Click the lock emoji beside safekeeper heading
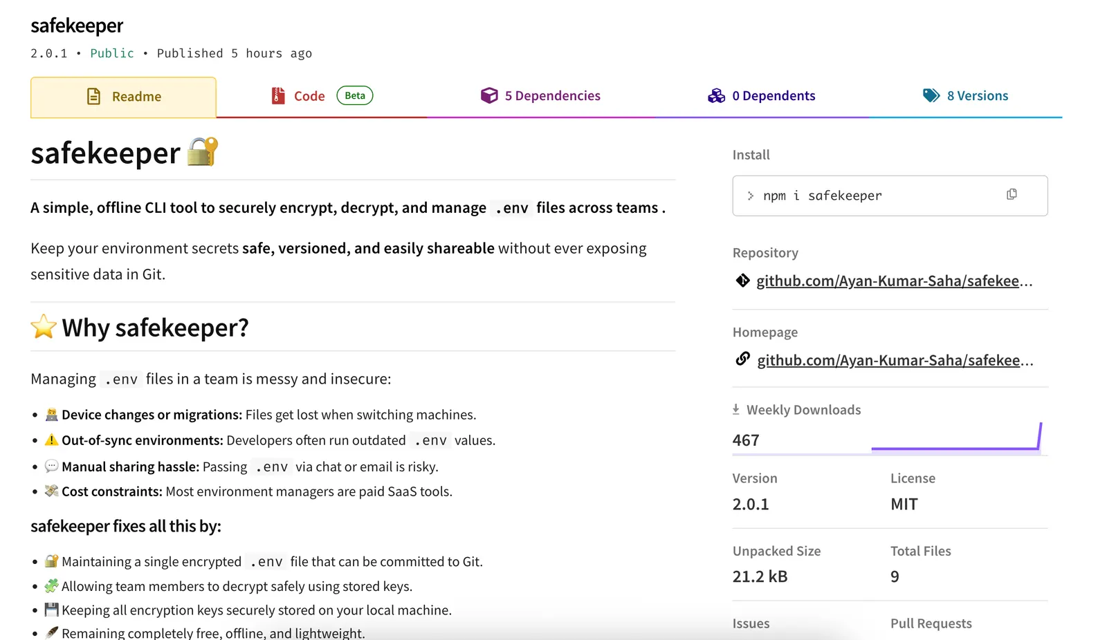The width and height of the screenshot is (1107, 640). click(203, 151)
